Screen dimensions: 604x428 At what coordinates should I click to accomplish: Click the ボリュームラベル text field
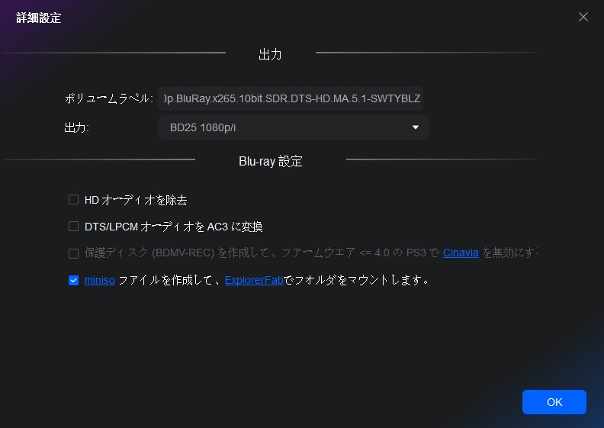click(291, 98)
